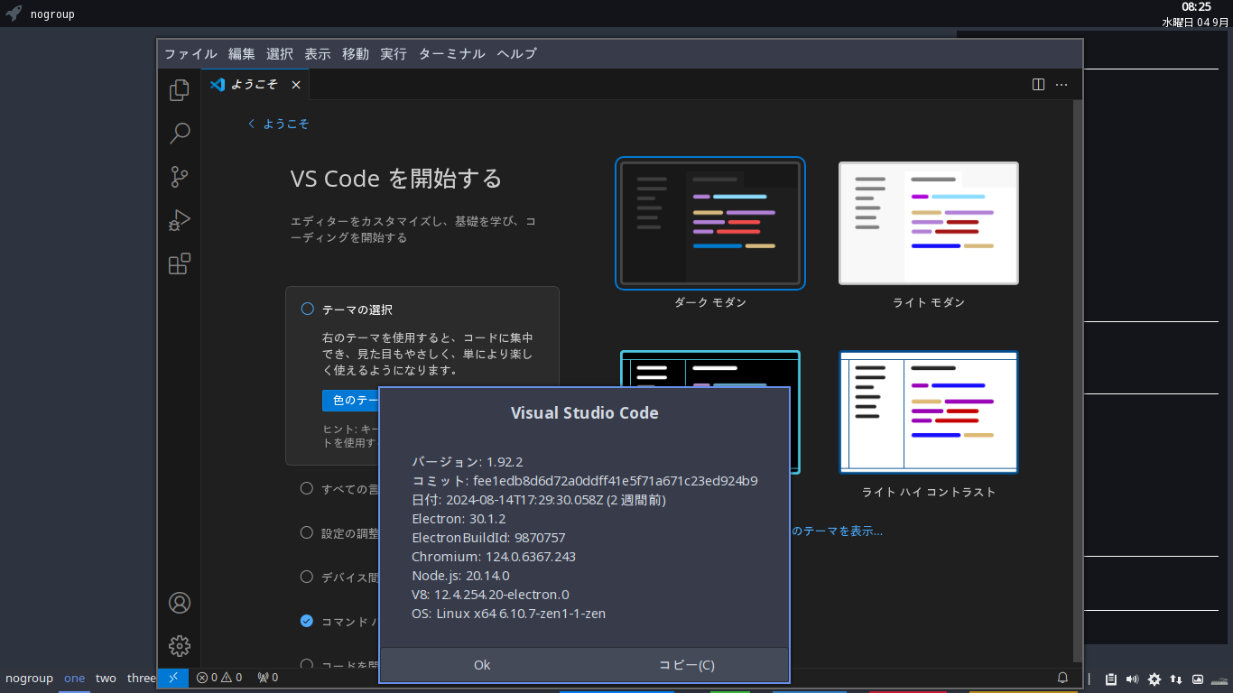Click the Electron: 30.1.2 line

pos(459,519)
